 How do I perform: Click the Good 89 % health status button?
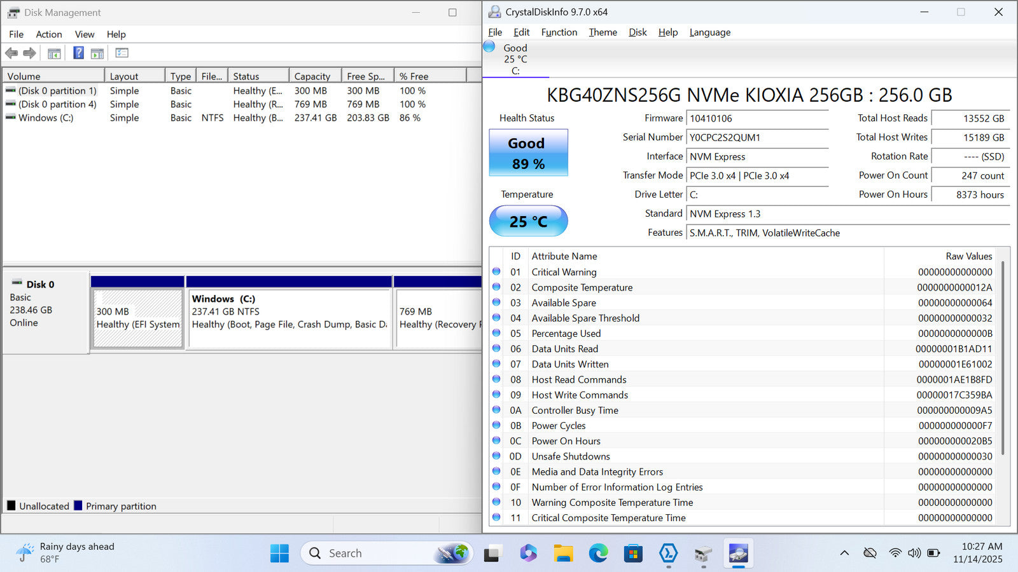[528, 153]
